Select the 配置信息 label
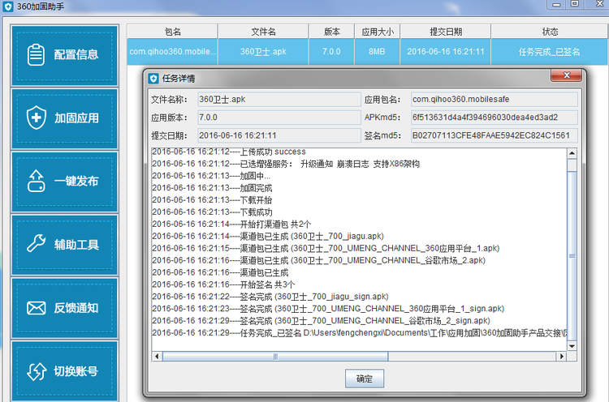 (76, 54)
